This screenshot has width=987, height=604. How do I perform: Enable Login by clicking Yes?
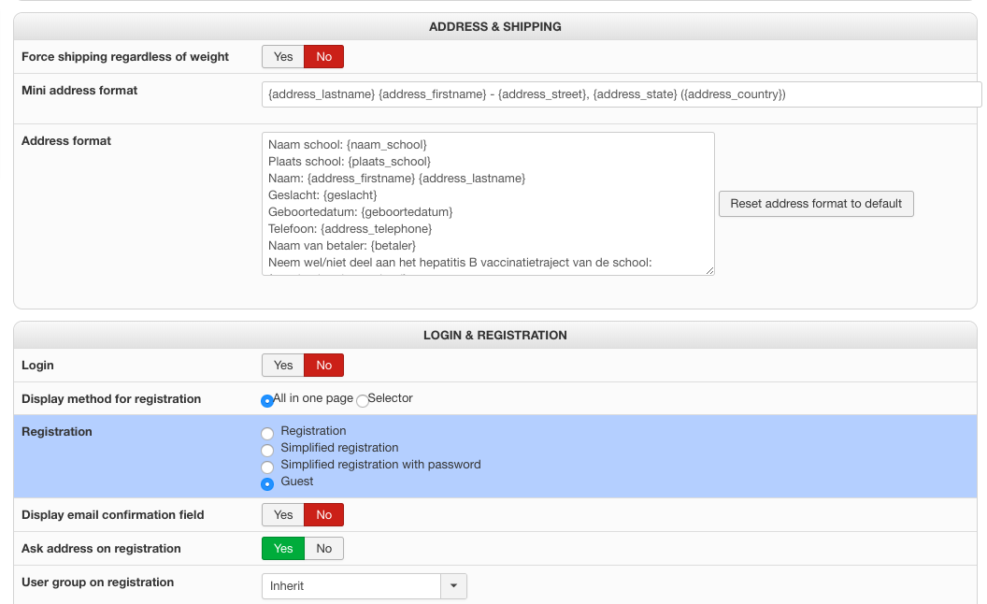tap(283, 366)
